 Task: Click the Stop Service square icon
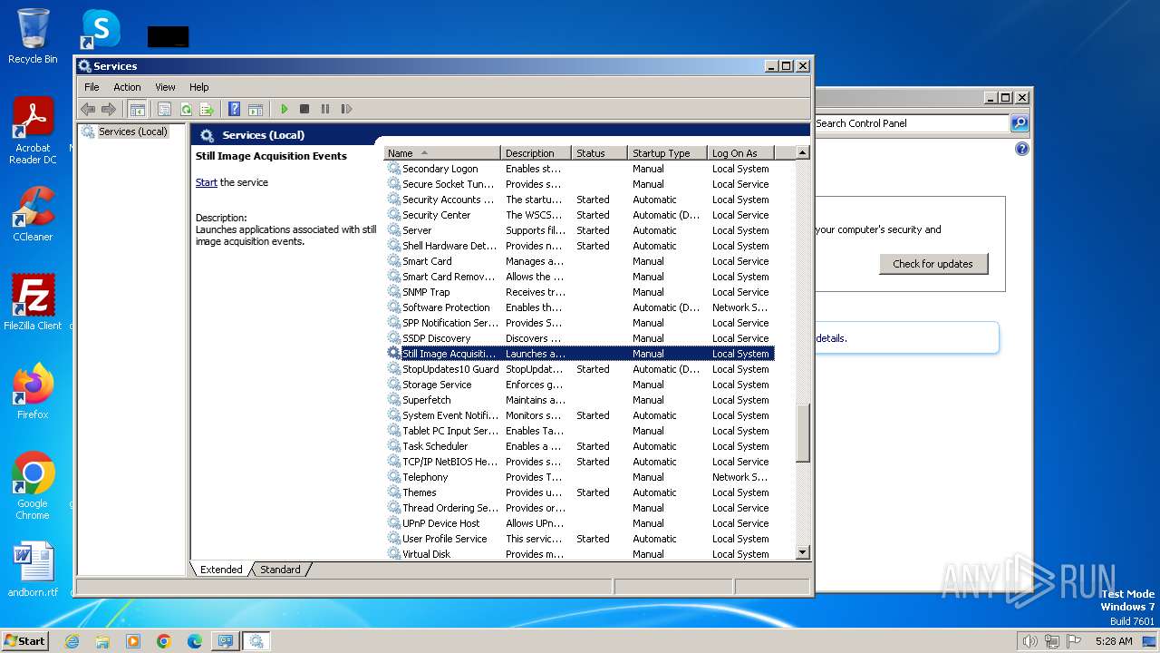[304, 109]
